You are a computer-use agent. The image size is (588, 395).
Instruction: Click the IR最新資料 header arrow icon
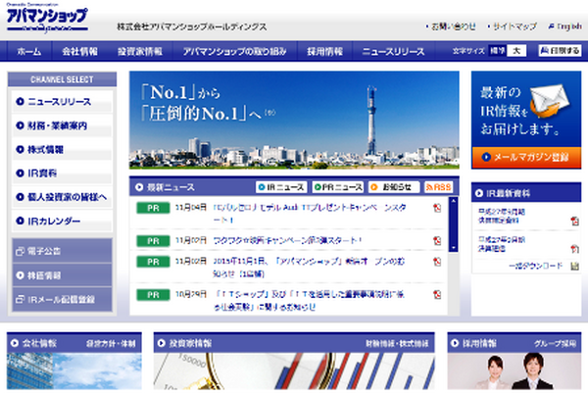click(479, 193)
